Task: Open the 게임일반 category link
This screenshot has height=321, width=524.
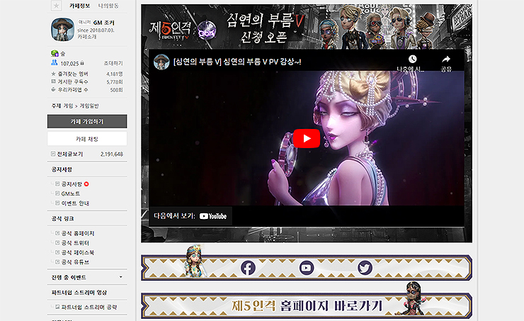Action: tap(89, 106)
